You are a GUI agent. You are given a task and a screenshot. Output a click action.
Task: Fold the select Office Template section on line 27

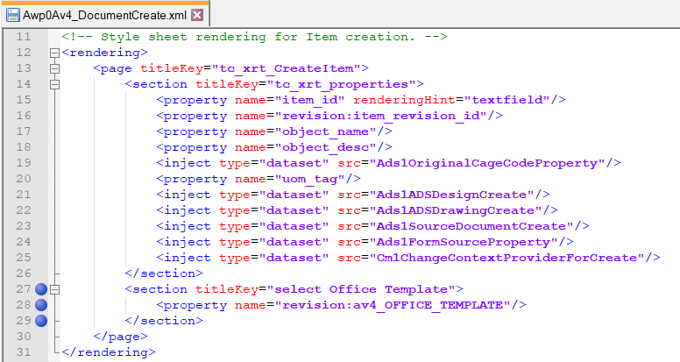(54, 289)
